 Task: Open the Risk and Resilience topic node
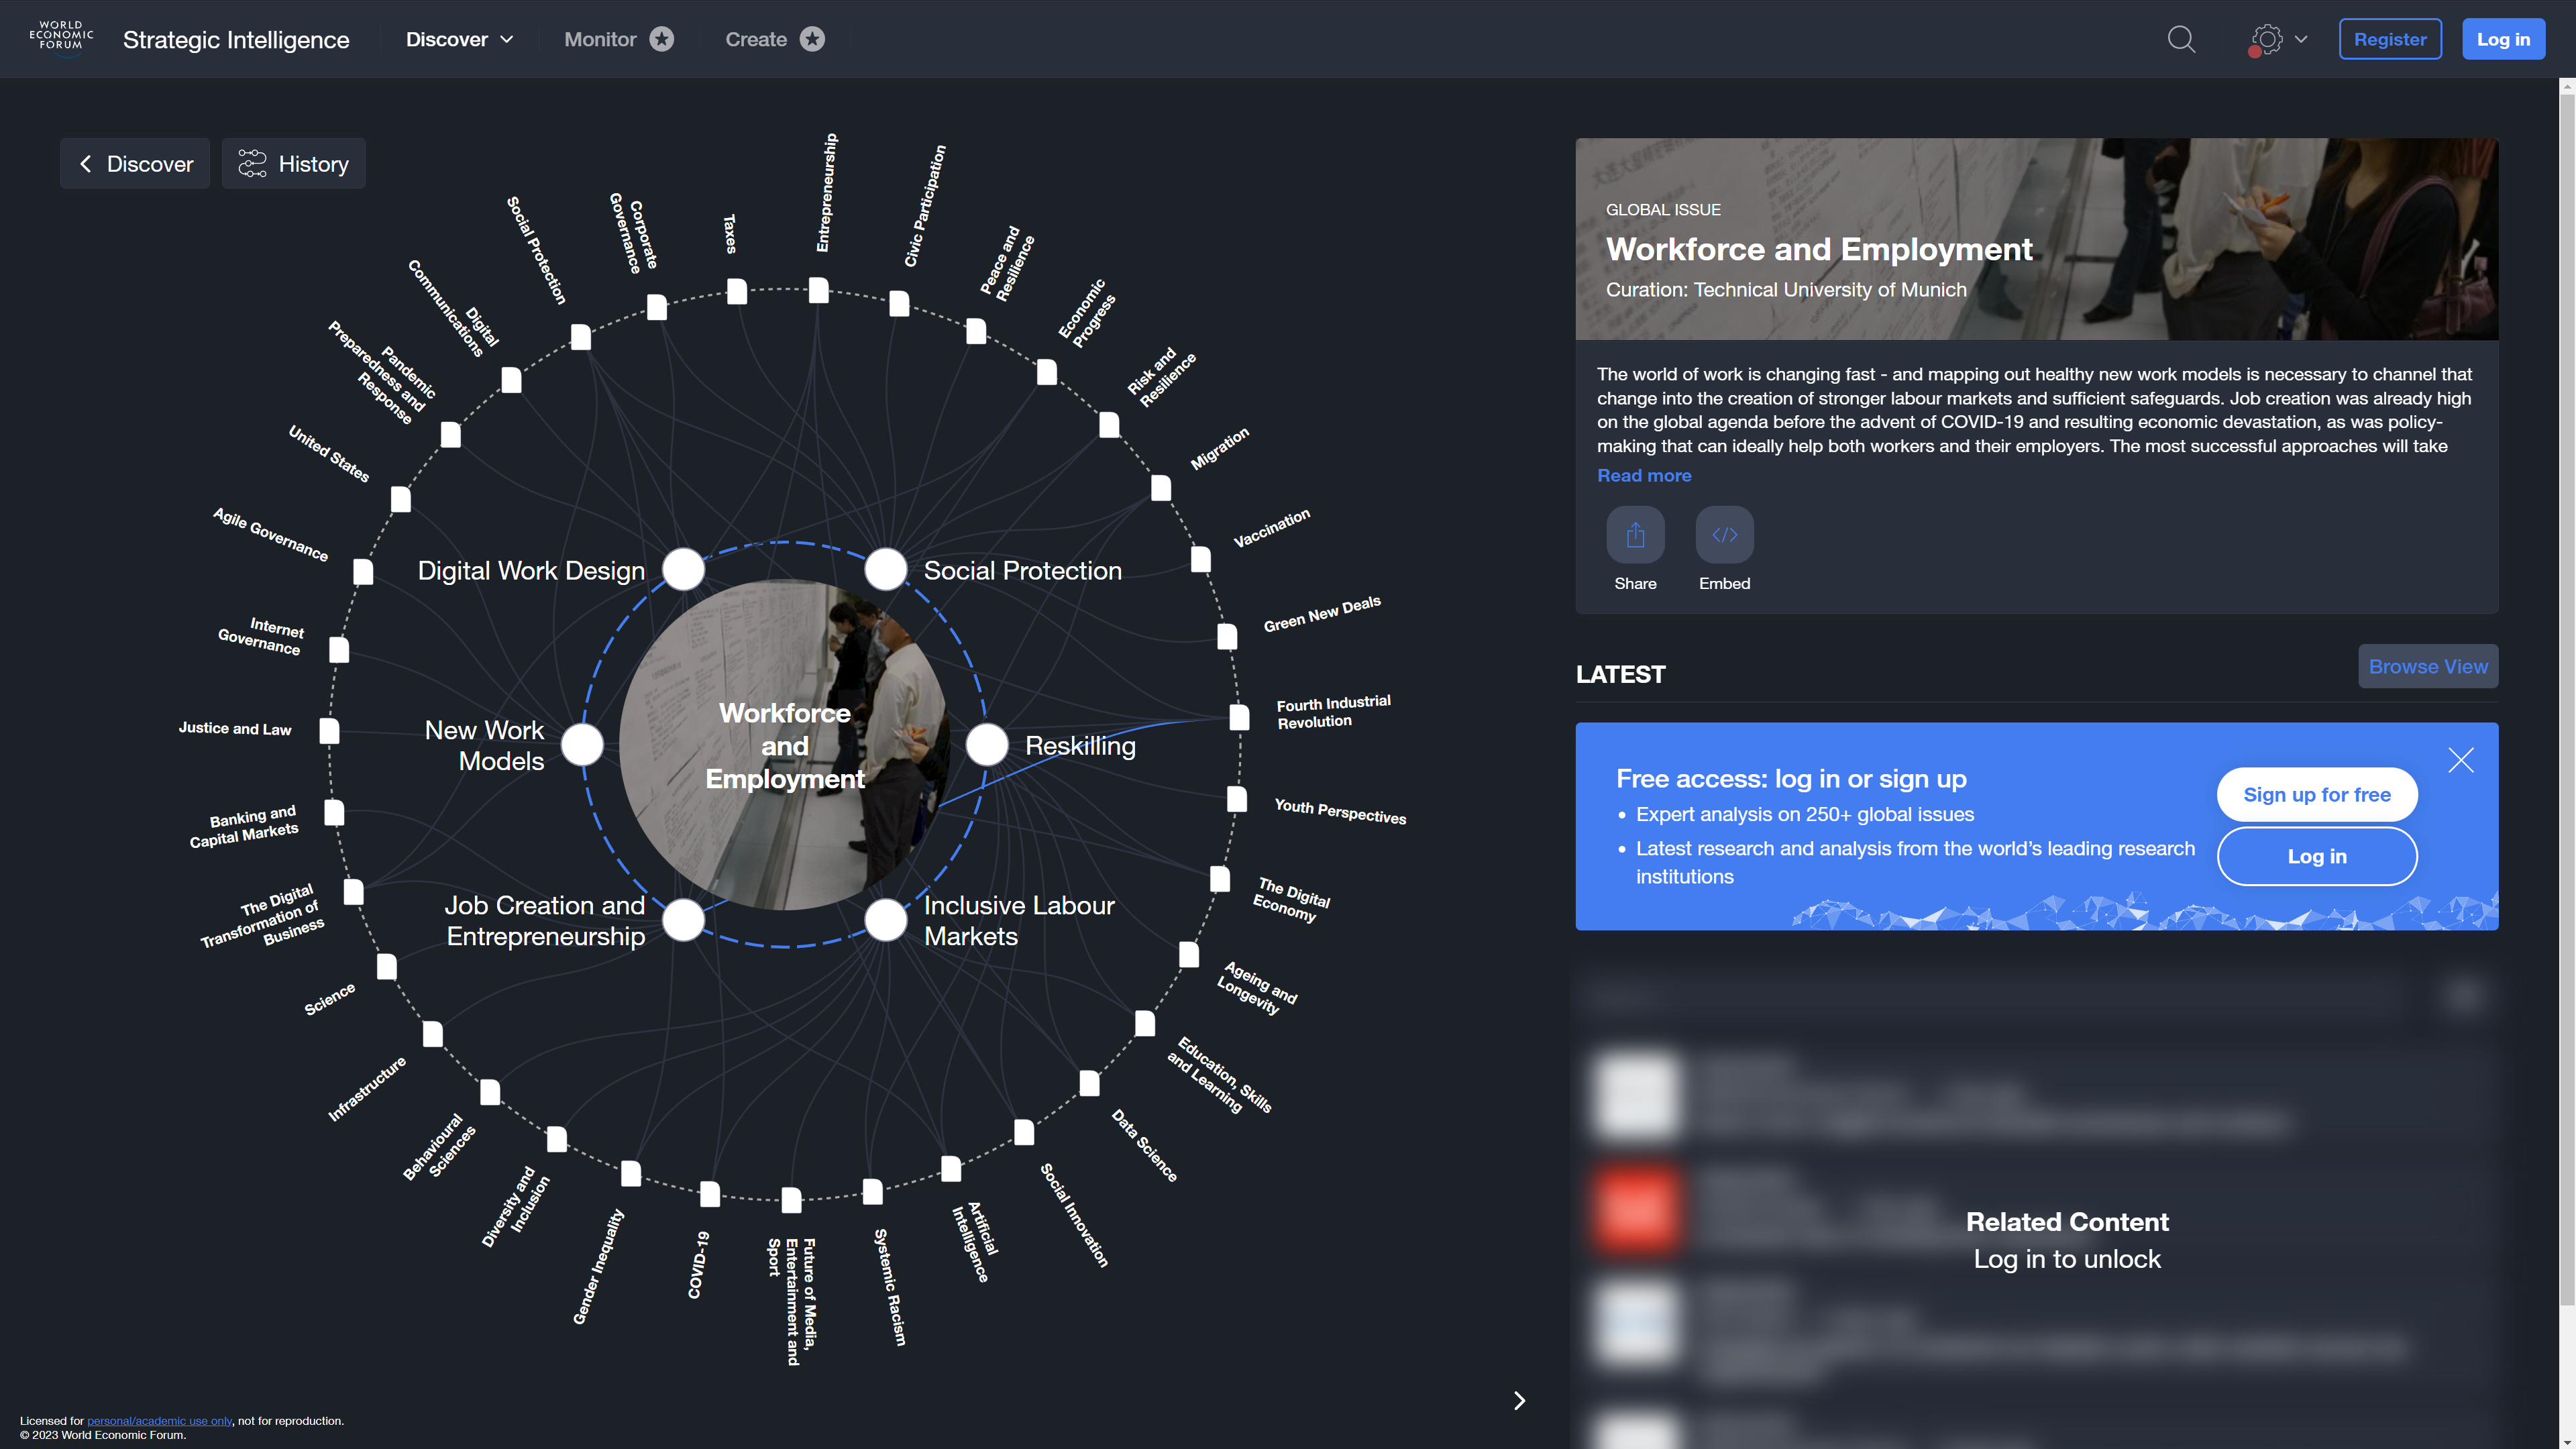1109,425
